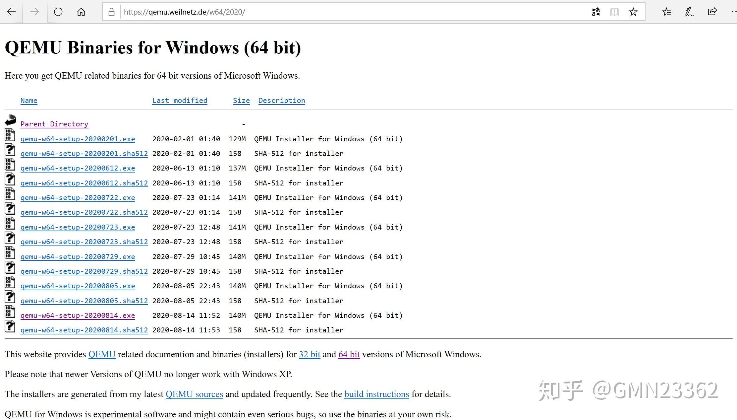Viewport: 737px width, 420px height.
Task: Open the Translate page icon in address bar
Action: 595,12
